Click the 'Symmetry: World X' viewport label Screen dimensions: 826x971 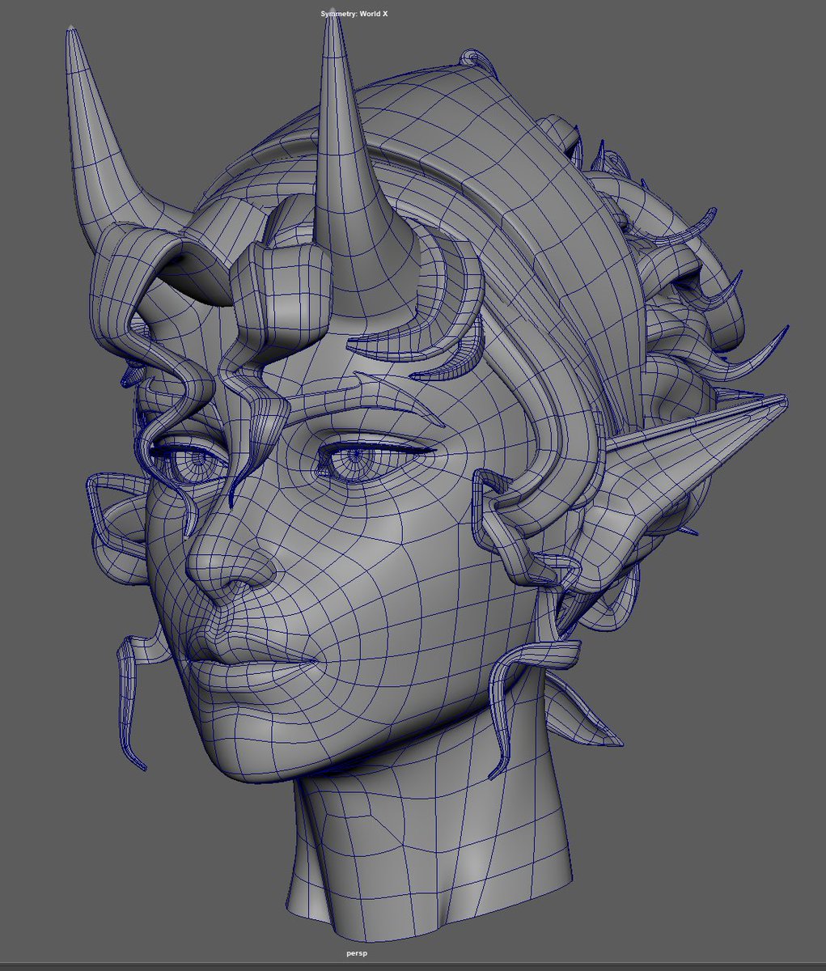click(354, 14)
